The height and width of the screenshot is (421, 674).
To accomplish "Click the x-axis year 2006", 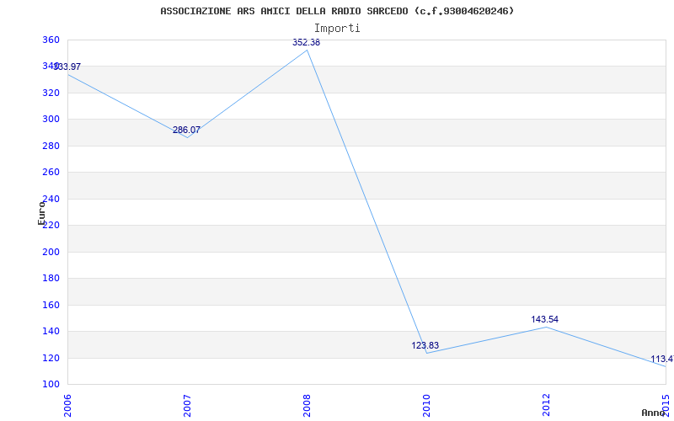I will pos(67,406).
